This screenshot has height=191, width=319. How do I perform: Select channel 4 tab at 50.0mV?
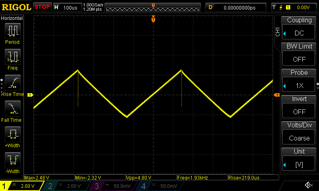coord(161,186)
